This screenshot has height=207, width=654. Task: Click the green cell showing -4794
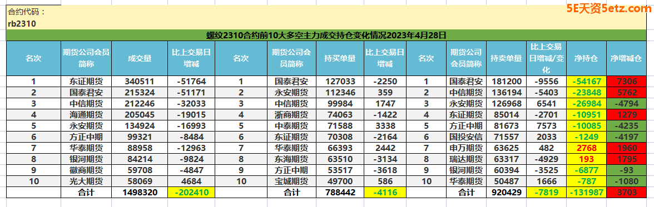[626, 103]
